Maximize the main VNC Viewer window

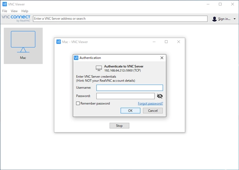tap(220, 4)
